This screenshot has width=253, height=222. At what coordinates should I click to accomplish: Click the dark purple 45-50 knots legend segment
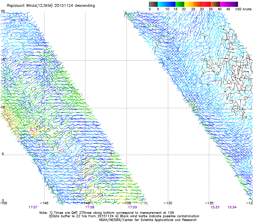[x=233, y=4]
